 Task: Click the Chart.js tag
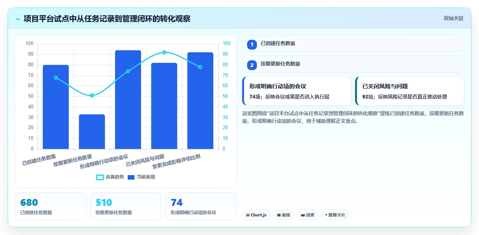[256, 215]
